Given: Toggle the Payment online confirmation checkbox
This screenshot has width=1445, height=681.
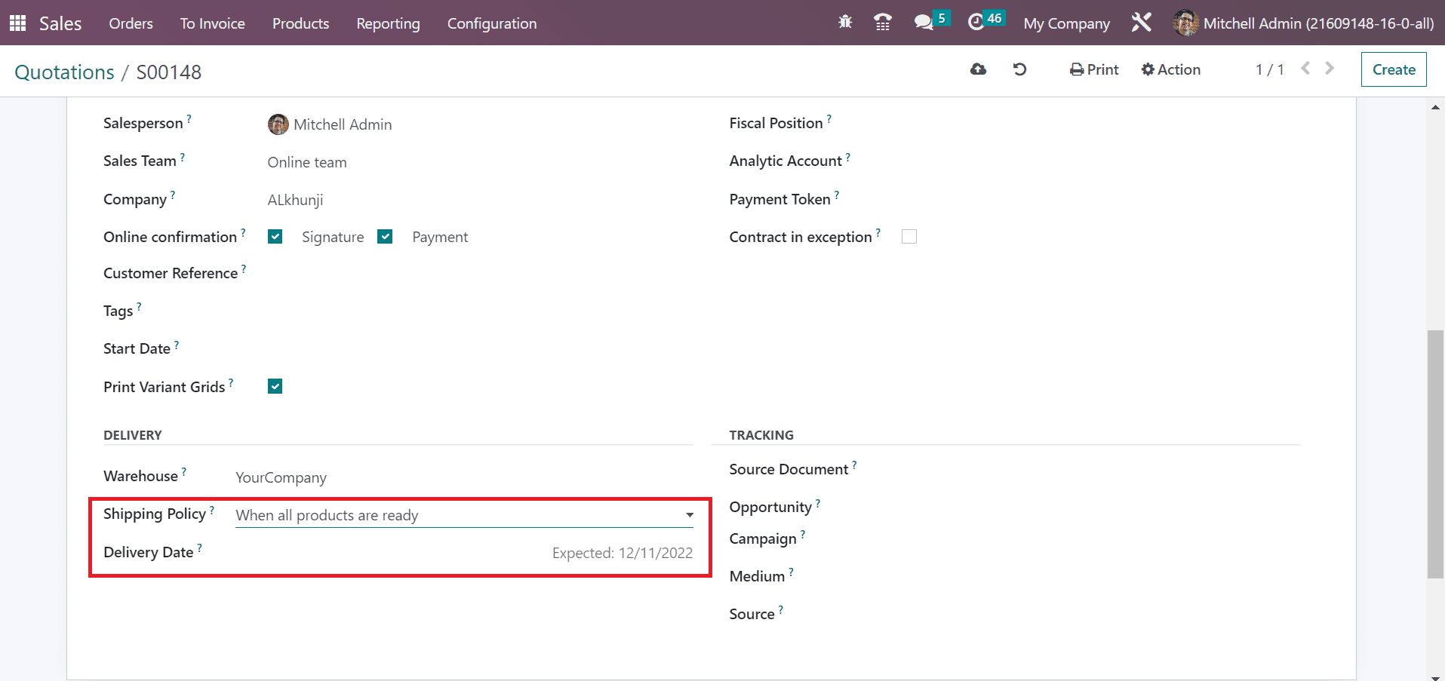Looking at the screenshot, I should click(x=386, y=237).
